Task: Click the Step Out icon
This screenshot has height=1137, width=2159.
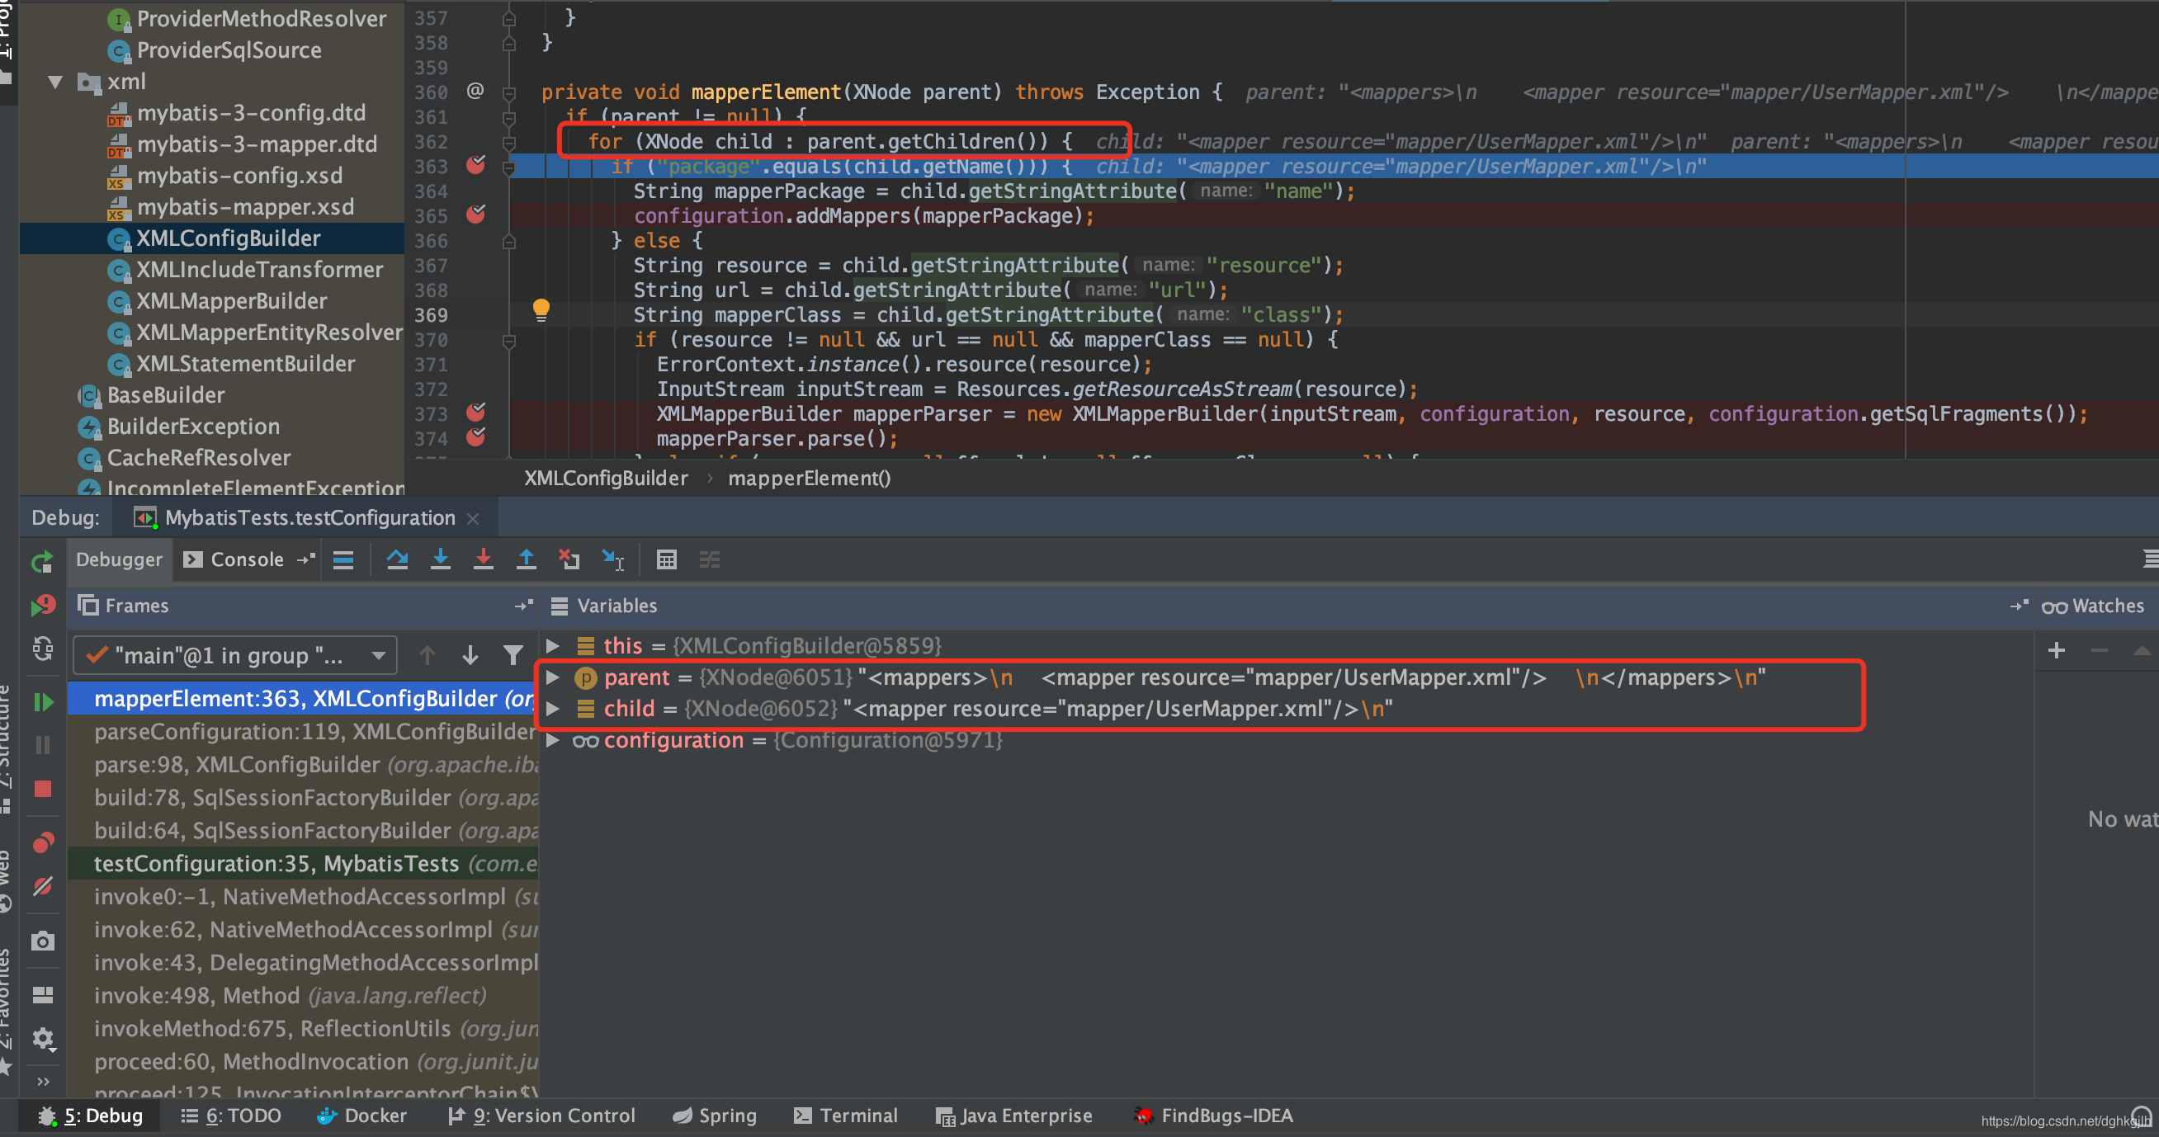Action: [x=526, y=559]
